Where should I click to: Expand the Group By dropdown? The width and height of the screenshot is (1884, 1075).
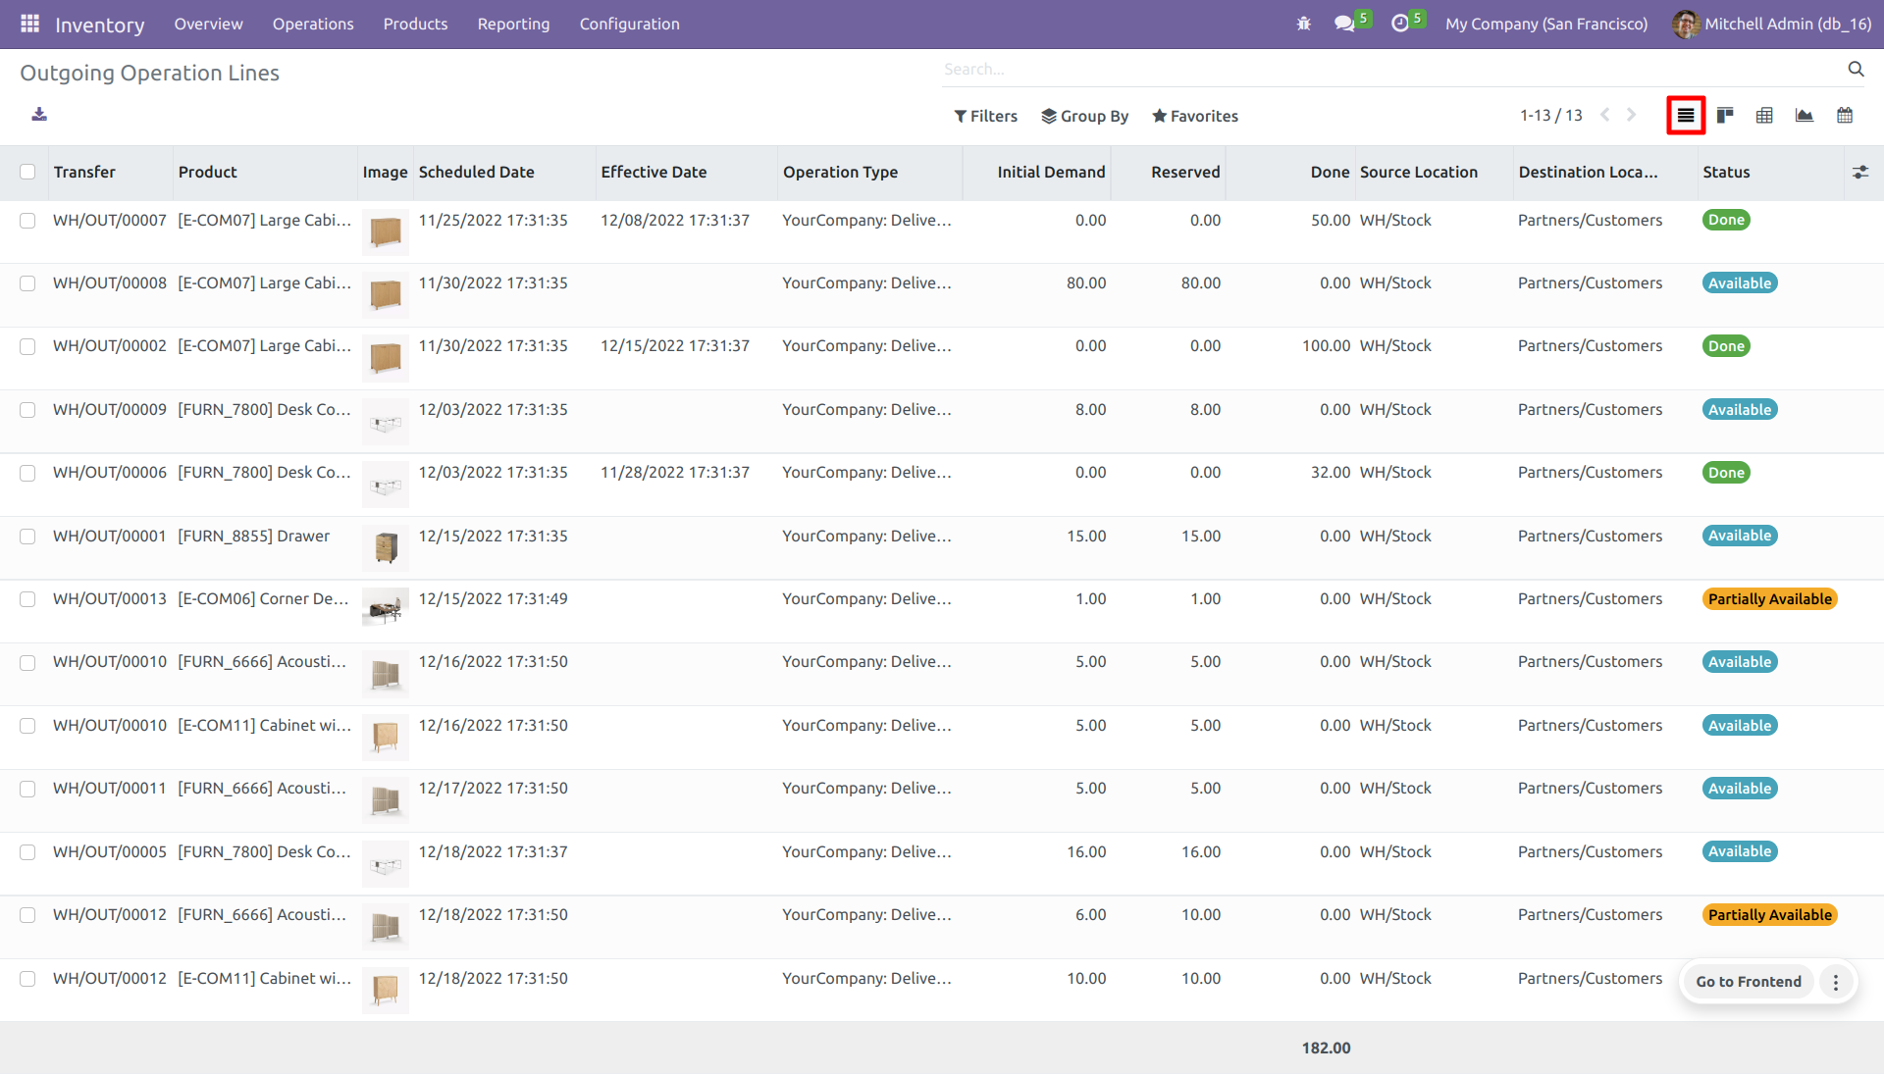[1084, 116]
